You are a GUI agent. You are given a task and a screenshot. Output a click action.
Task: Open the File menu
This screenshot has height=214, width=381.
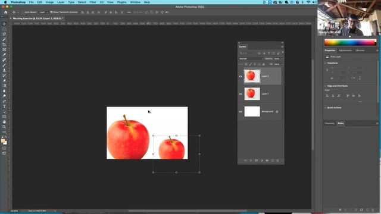(x=32, y=2)
